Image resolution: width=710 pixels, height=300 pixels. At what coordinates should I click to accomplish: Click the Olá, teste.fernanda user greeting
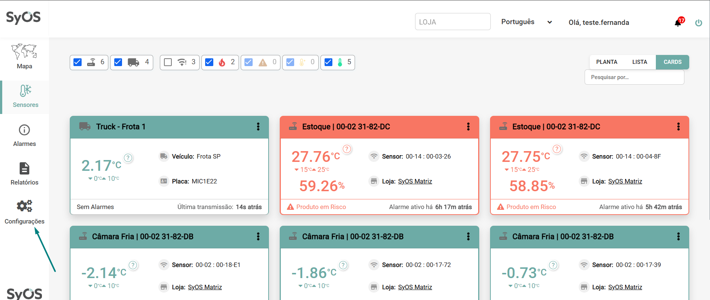[x=599, y=22]
